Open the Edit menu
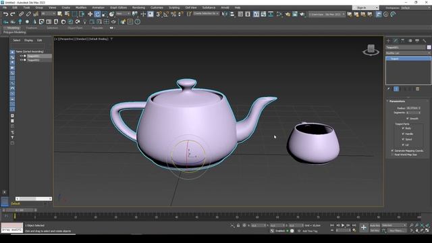 [15, 7]
